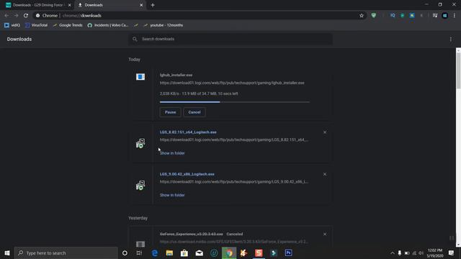Show LGS_9.00.42_x86 file in folder
461x259 pixels.
point(172,195)
